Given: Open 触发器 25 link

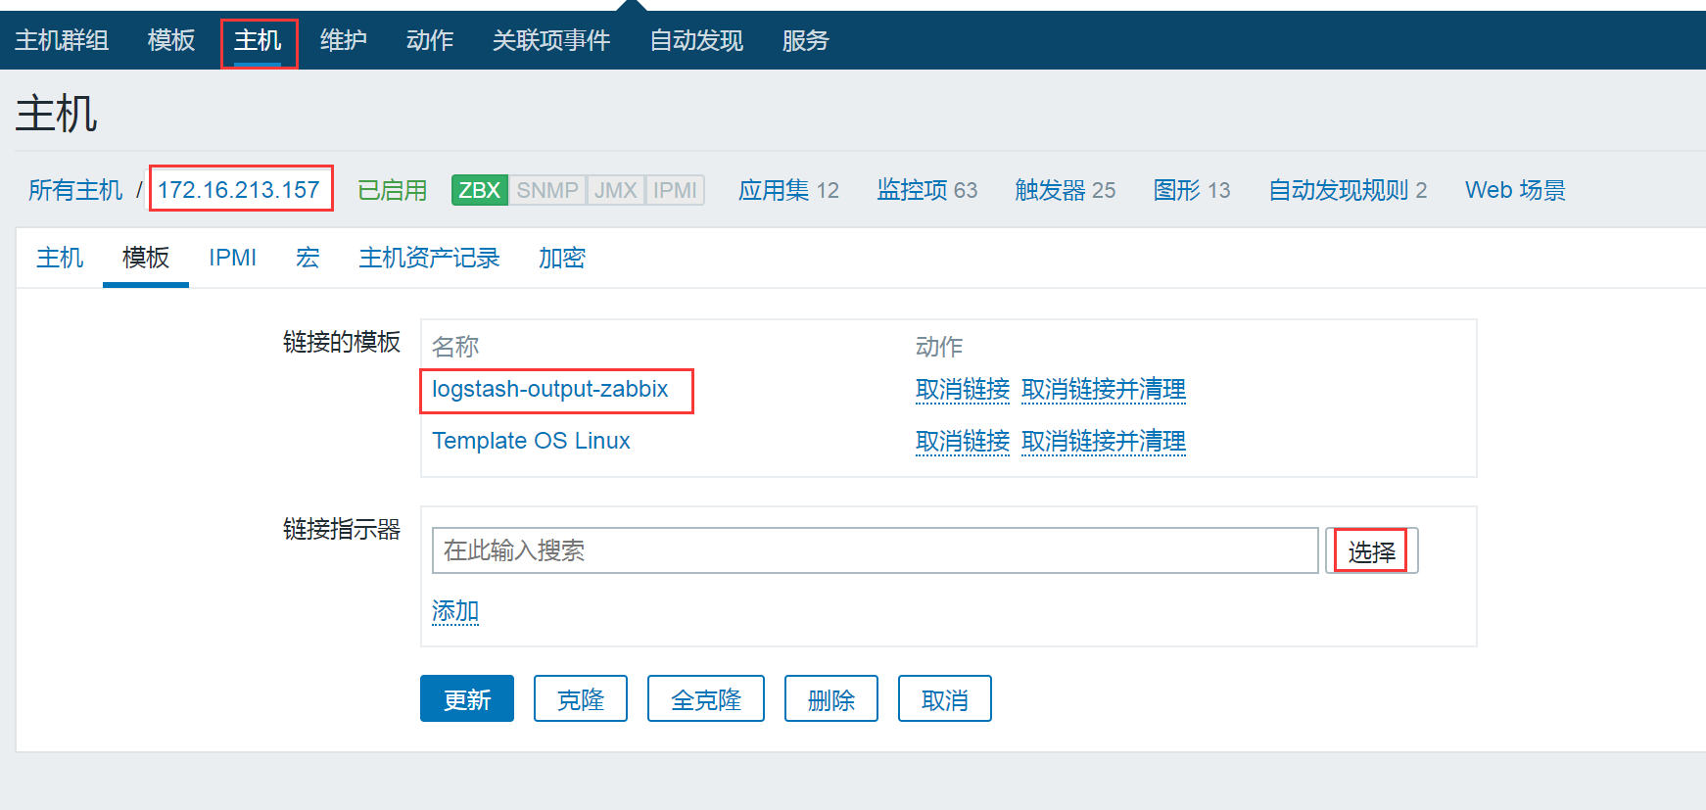Looking at the screenshot, I should [1066, 190].
